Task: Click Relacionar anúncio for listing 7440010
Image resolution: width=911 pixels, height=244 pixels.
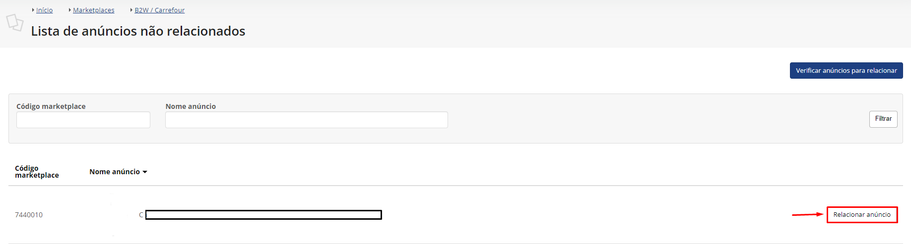Action: 862,215
